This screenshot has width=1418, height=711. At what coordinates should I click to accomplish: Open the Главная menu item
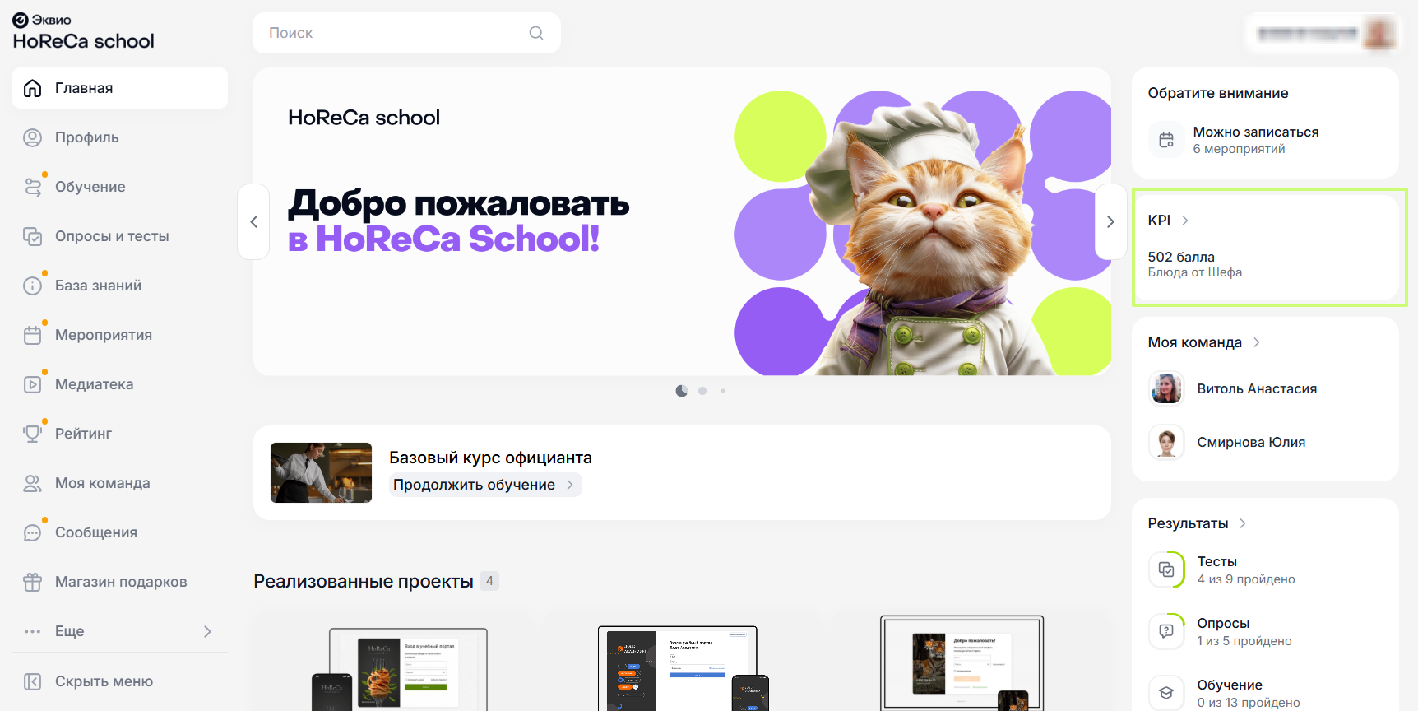click(120, 88)
